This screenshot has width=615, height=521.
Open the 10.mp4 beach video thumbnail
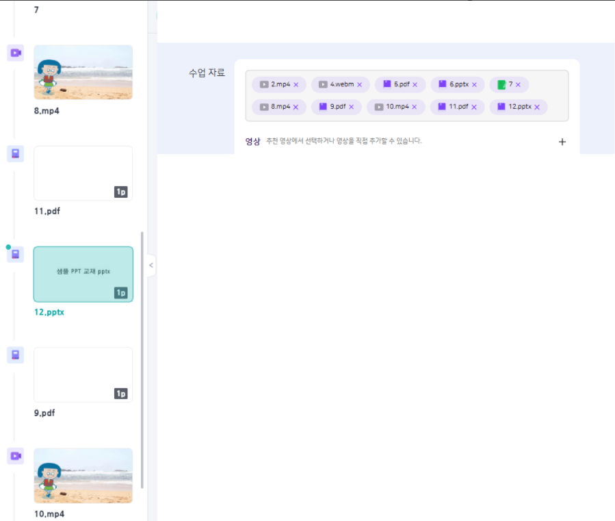(x=83, y=476)
